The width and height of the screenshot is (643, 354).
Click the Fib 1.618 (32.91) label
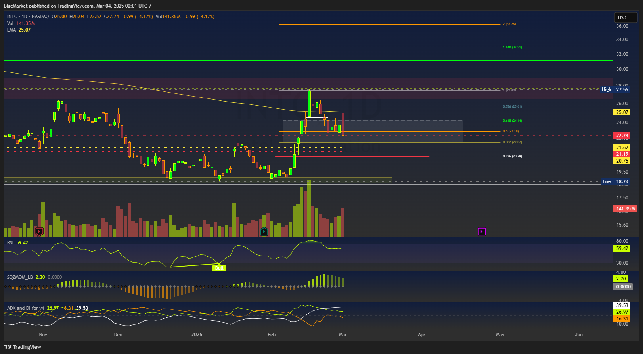click(512, 47)
